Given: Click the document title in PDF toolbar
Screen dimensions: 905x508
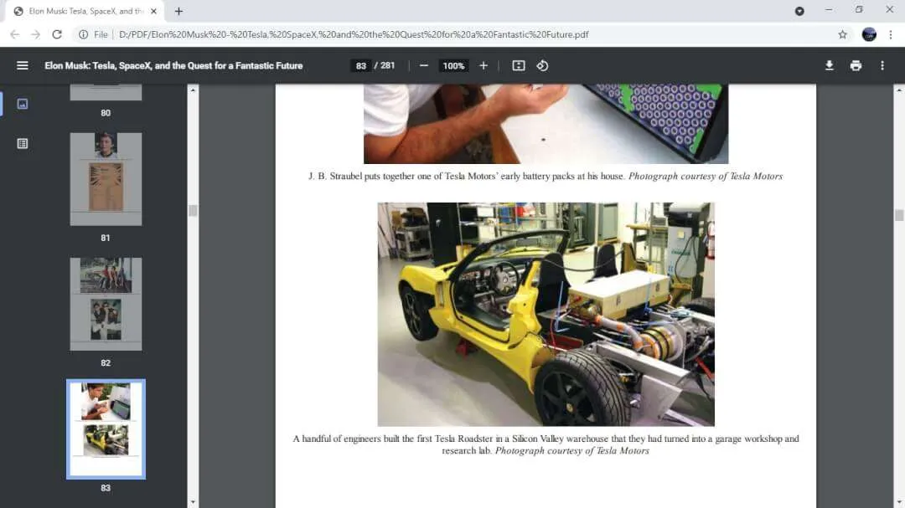Looking at the screenshot, I should pyautogui.click(x=173, y=66).
